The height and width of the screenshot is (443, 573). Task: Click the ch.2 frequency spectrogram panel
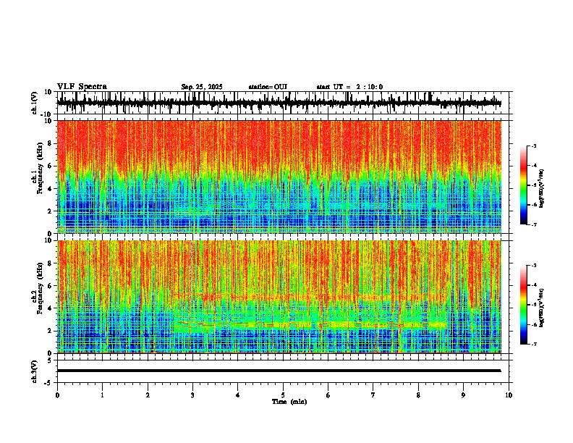tap(282, 297)
